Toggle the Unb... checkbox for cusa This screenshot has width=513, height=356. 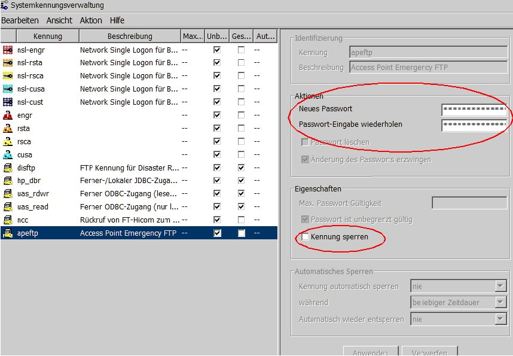(x=217, y=154)
